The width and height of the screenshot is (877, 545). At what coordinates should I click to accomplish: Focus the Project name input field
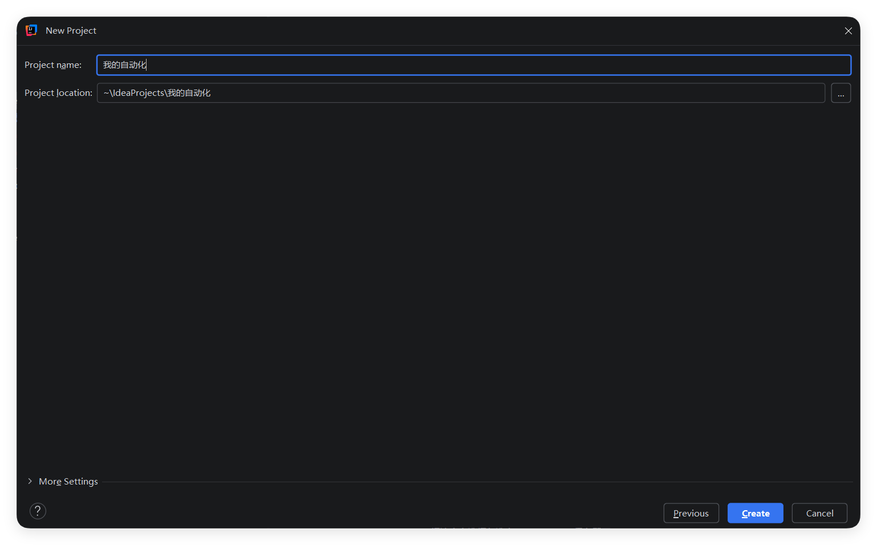473,65
